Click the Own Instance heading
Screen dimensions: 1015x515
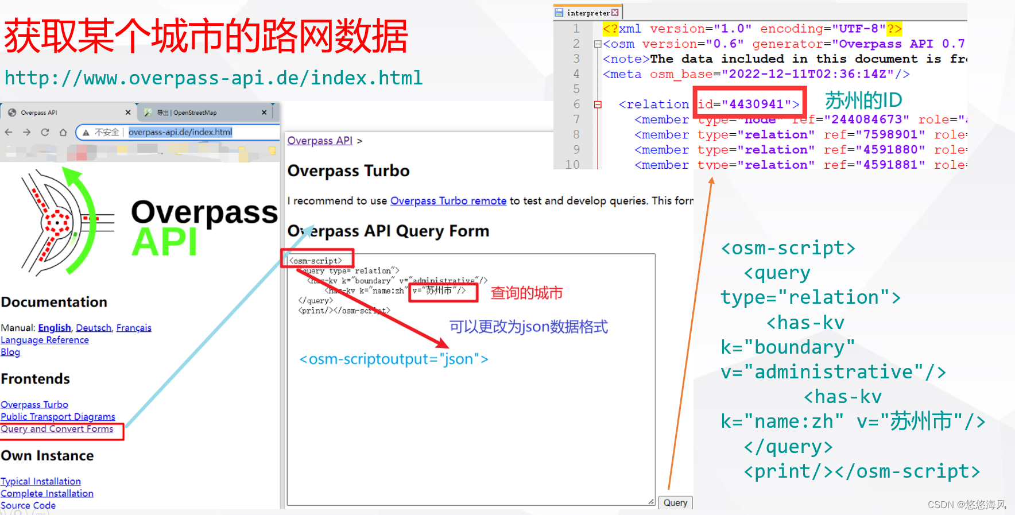pos(47,456)
